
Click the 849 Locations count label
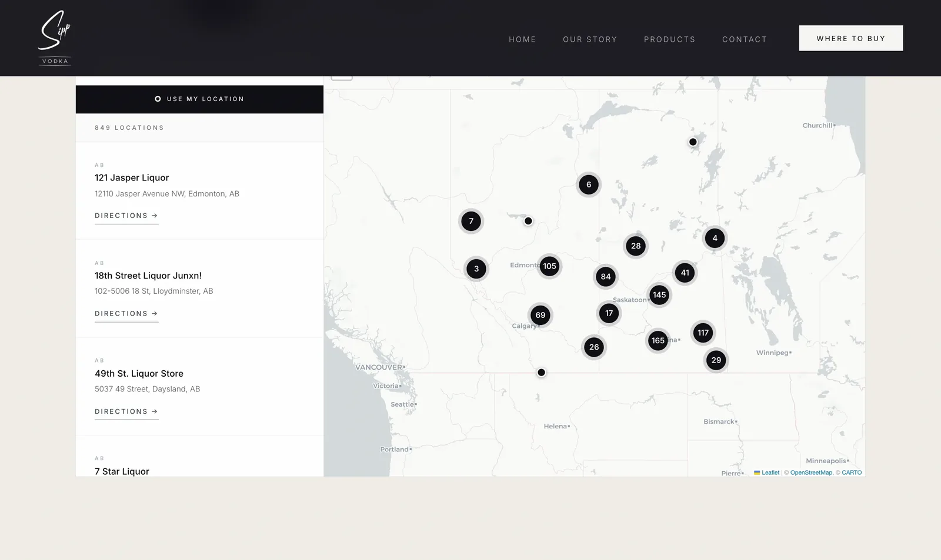click(129, 128)
